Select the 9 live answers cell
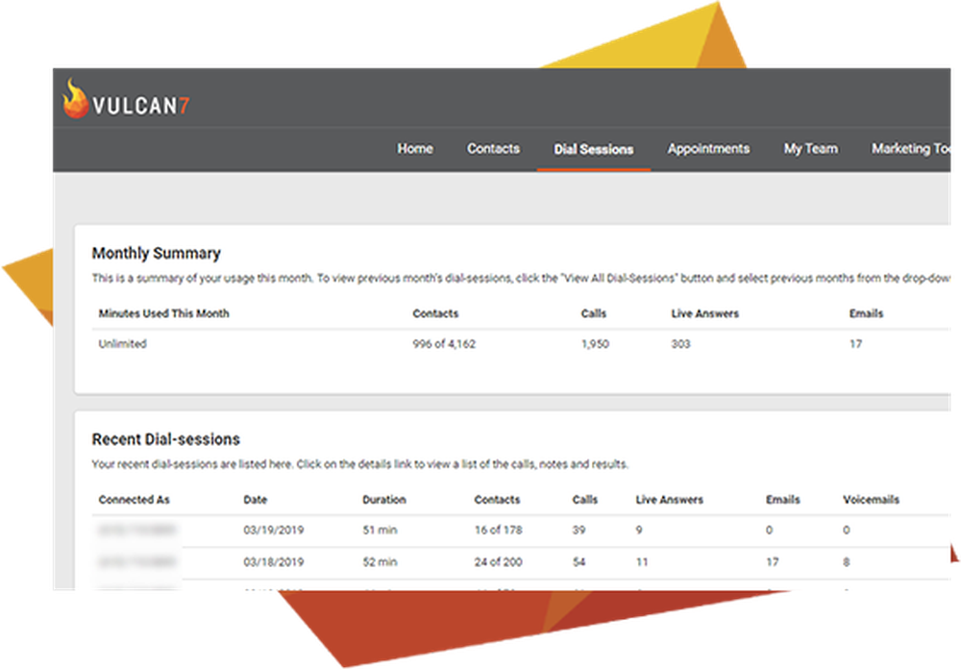Viewport: 961px width, 669px height. 639,530
